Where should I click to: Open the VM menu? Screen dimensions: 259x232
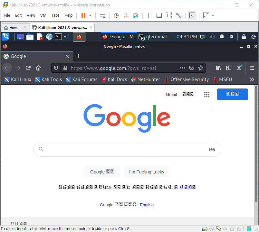(x=43, y=15)
